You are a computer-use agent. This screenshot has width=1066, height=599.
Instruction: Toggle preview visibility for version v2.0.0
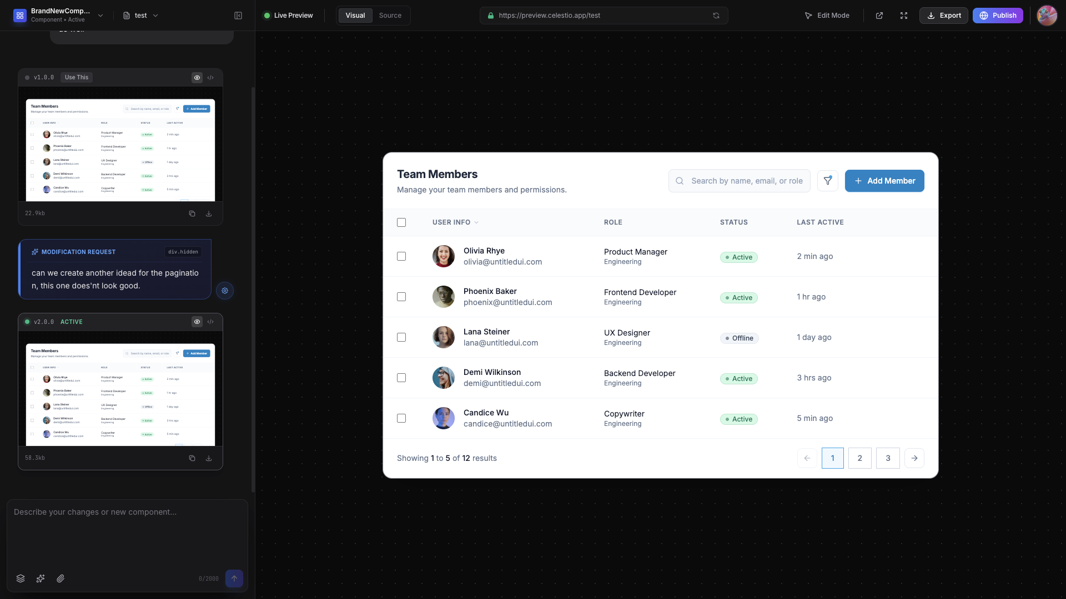197,322
